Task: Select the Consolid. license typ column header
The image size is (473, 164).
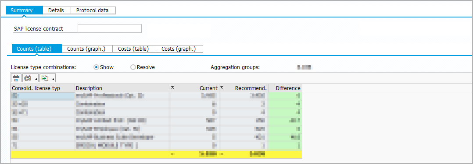Action: (x=43, y=88)
